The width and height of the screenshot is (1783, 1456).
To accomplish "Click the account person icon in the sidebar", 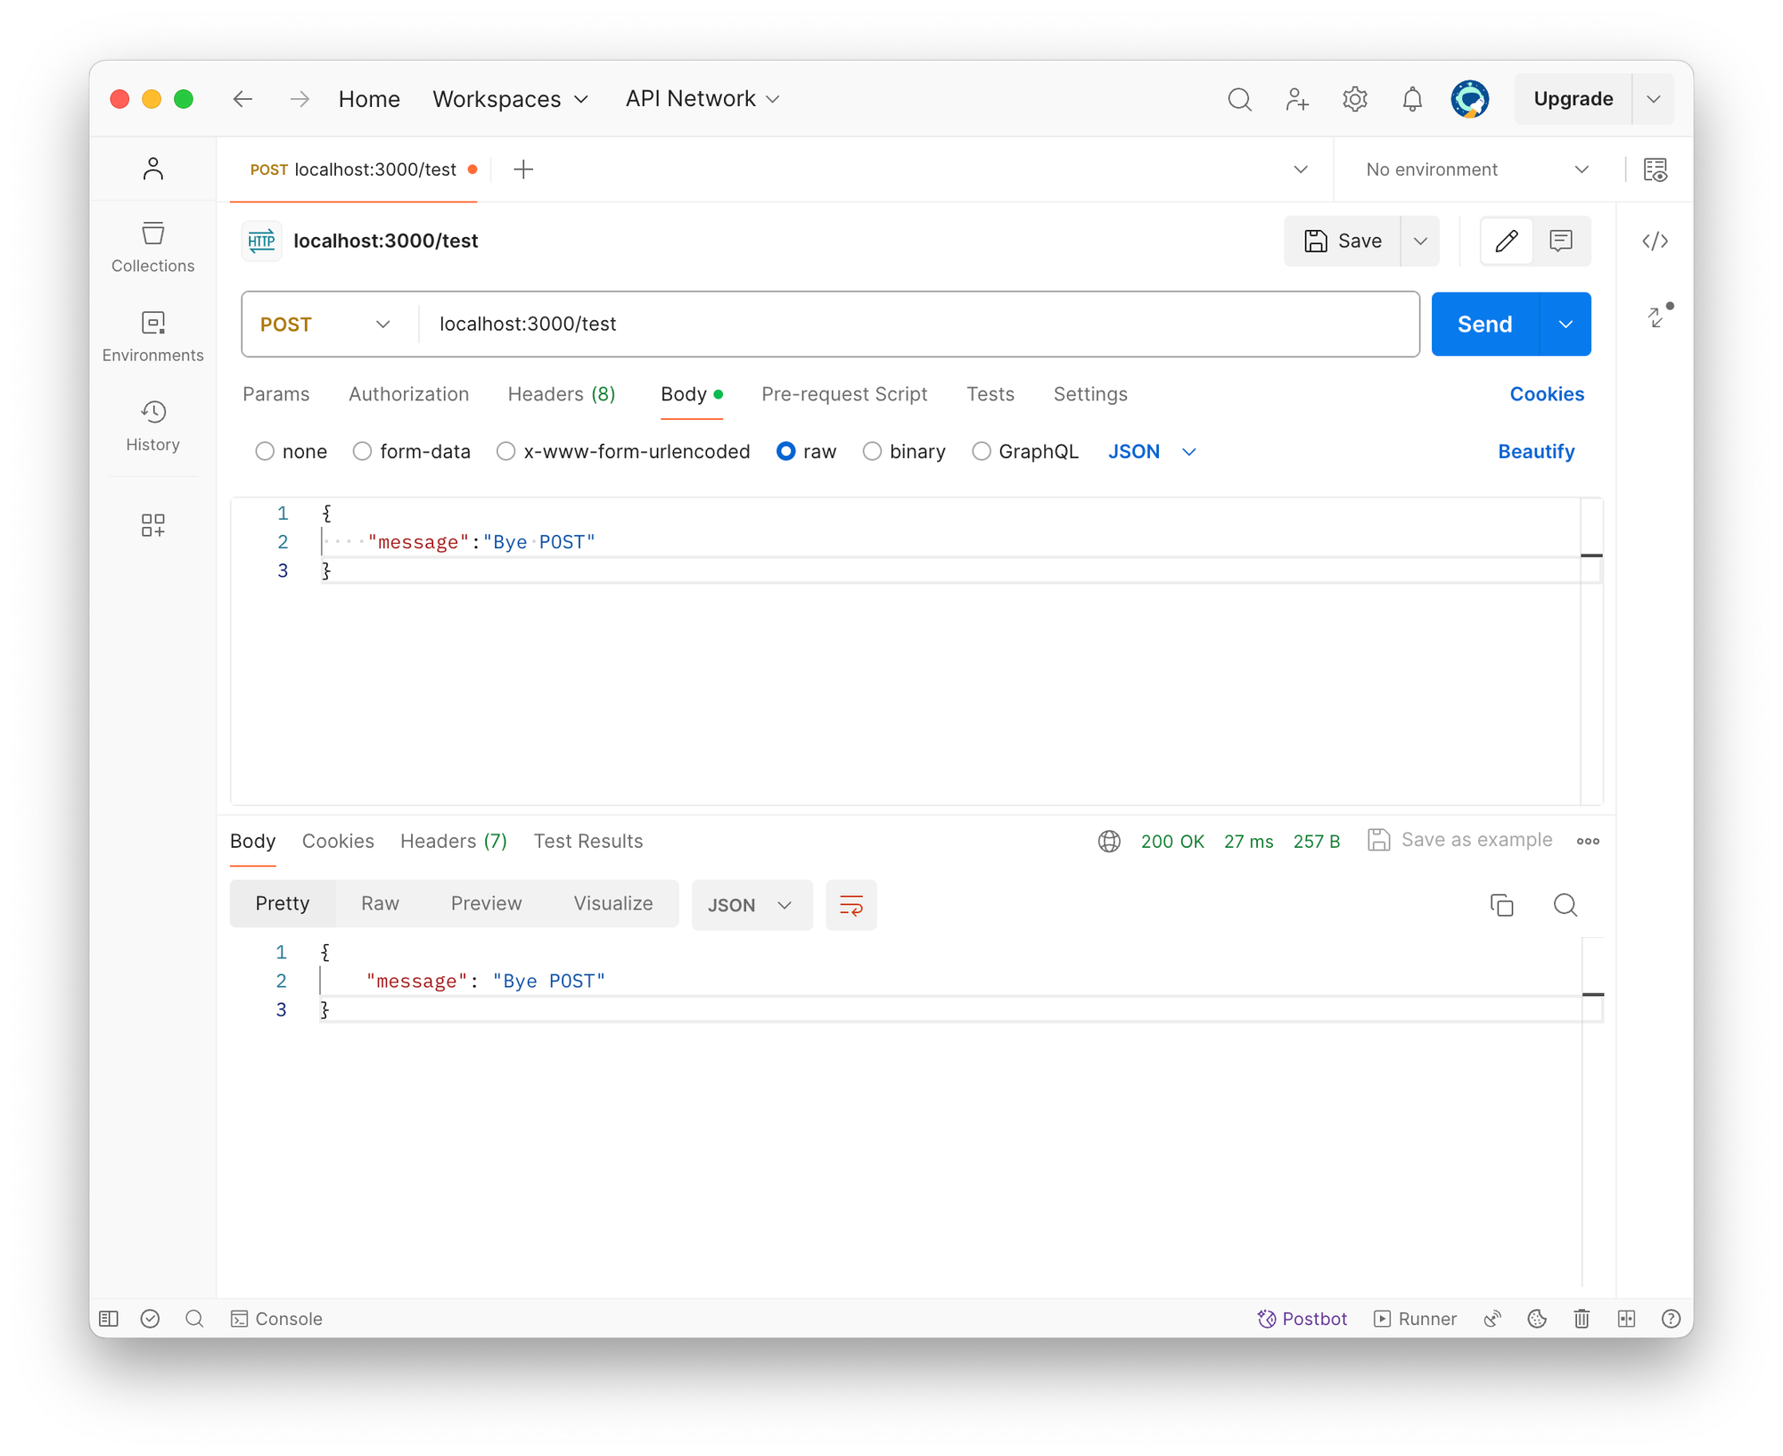I will point(153,169).
